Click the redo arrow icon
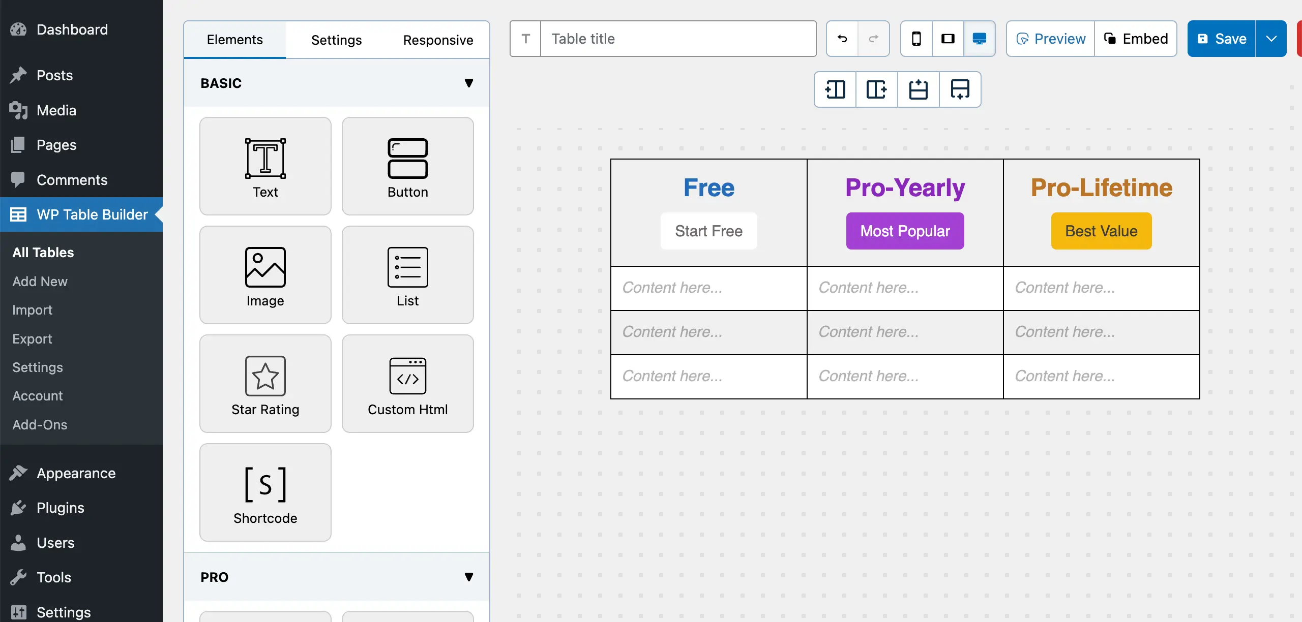Image resolution: width=1302 pixels, height=622 pixels. pyautogui.click(x=874, y=39)
